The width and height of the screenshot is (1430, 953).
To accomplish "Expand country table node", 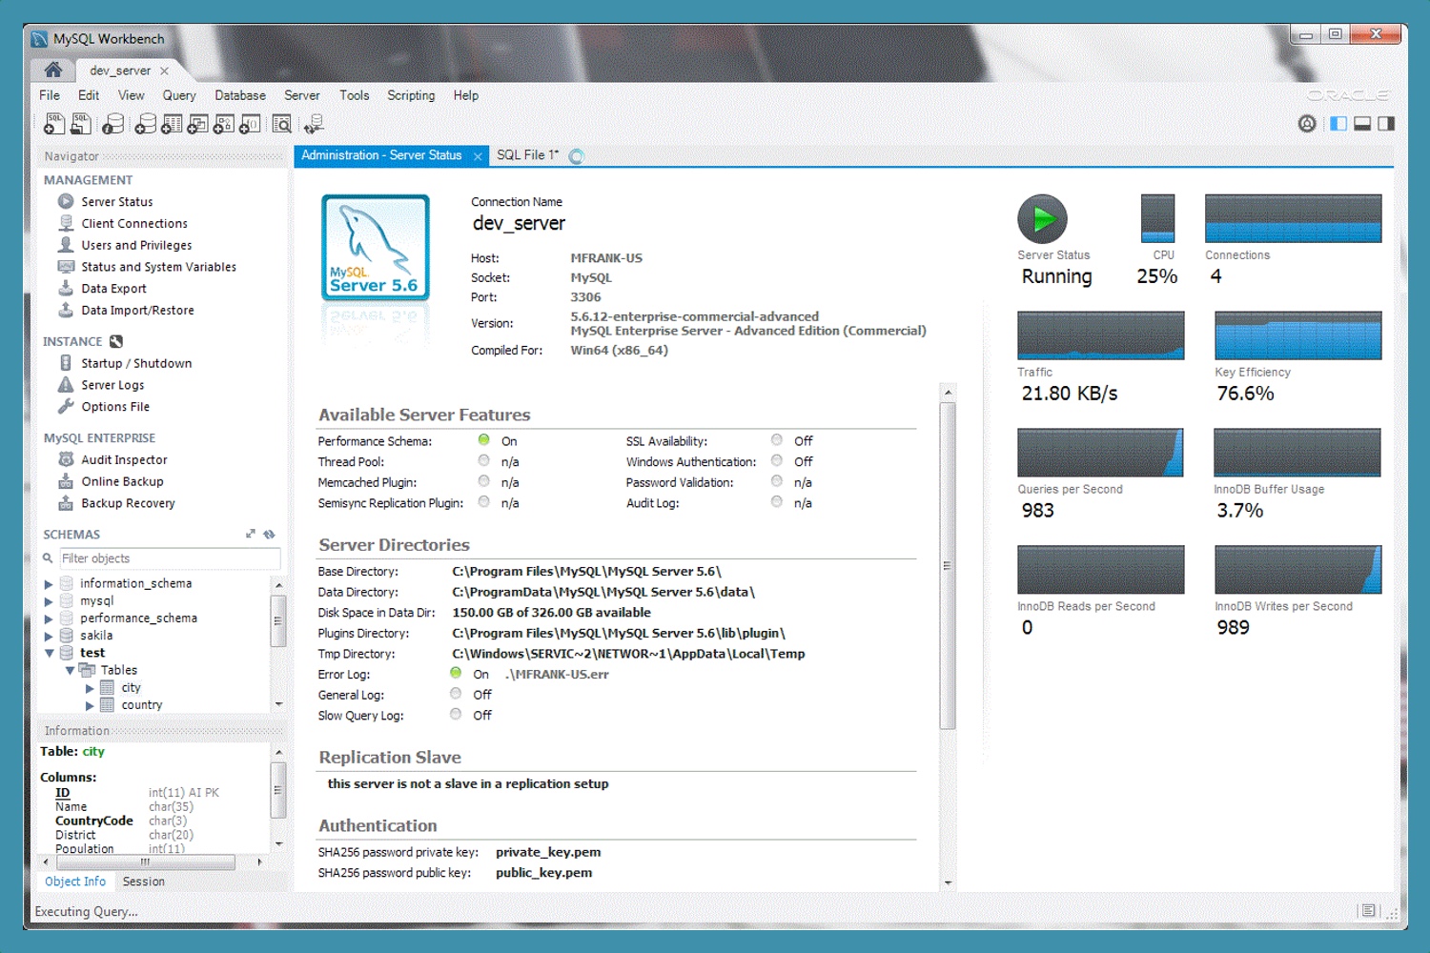I will pos(90,705).
